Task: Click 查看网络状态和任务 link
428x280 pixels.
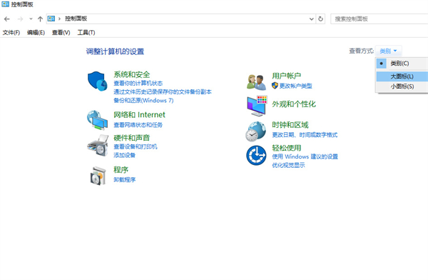Action: click(x=138, y=125)
